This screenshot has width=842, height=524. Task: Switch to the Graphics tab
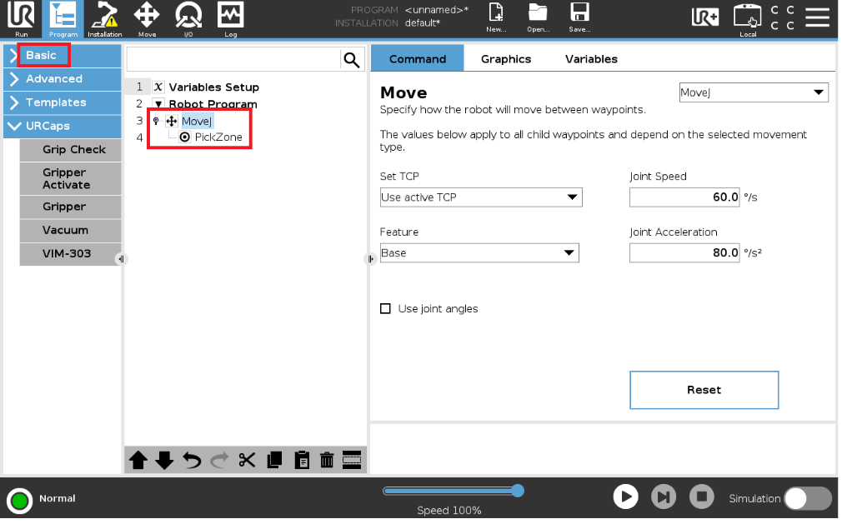506,59
